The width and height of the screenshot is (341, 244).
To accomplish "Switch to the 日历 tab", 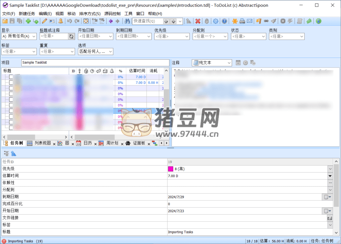I will click(x=88, y=143).
